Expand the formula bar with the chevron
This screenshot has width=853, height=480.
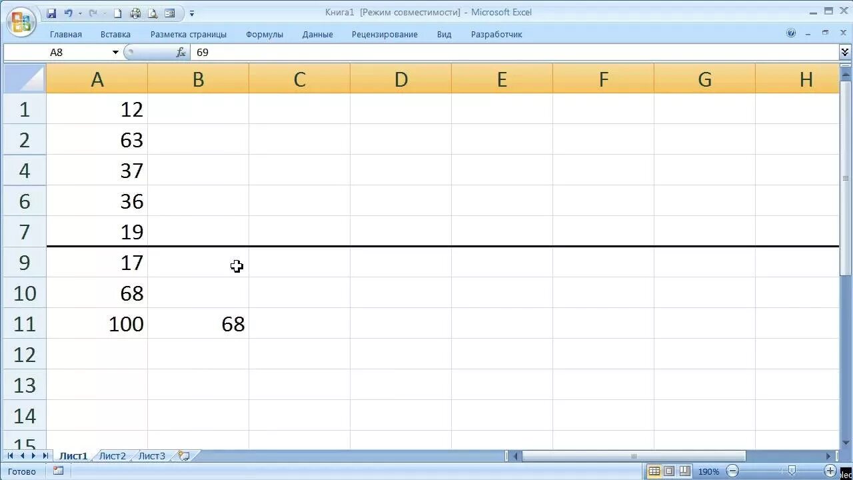point(845,52)
